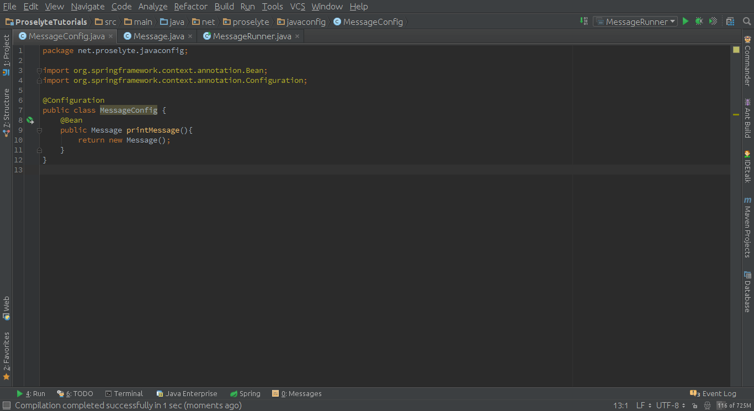Collapse the import block fold marker at line 3
754x411 pixels.
pos(39,70)
